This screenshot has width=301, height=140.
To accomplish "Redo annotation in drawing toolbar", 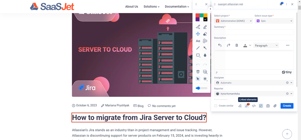I will (x=205, y=65).
